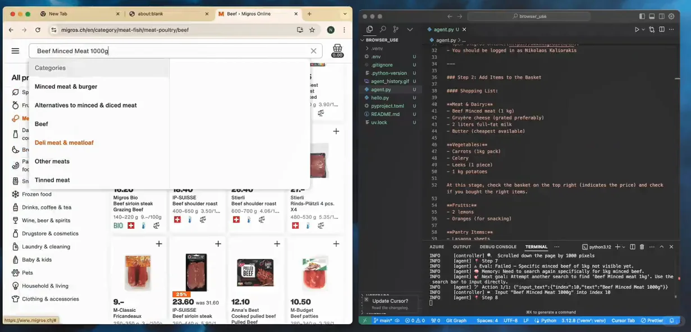Switch to the New Tab browser tab

[79, 13]
